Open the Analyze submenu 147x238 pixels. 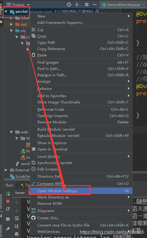pyautogui.click(x=81, y=81)
